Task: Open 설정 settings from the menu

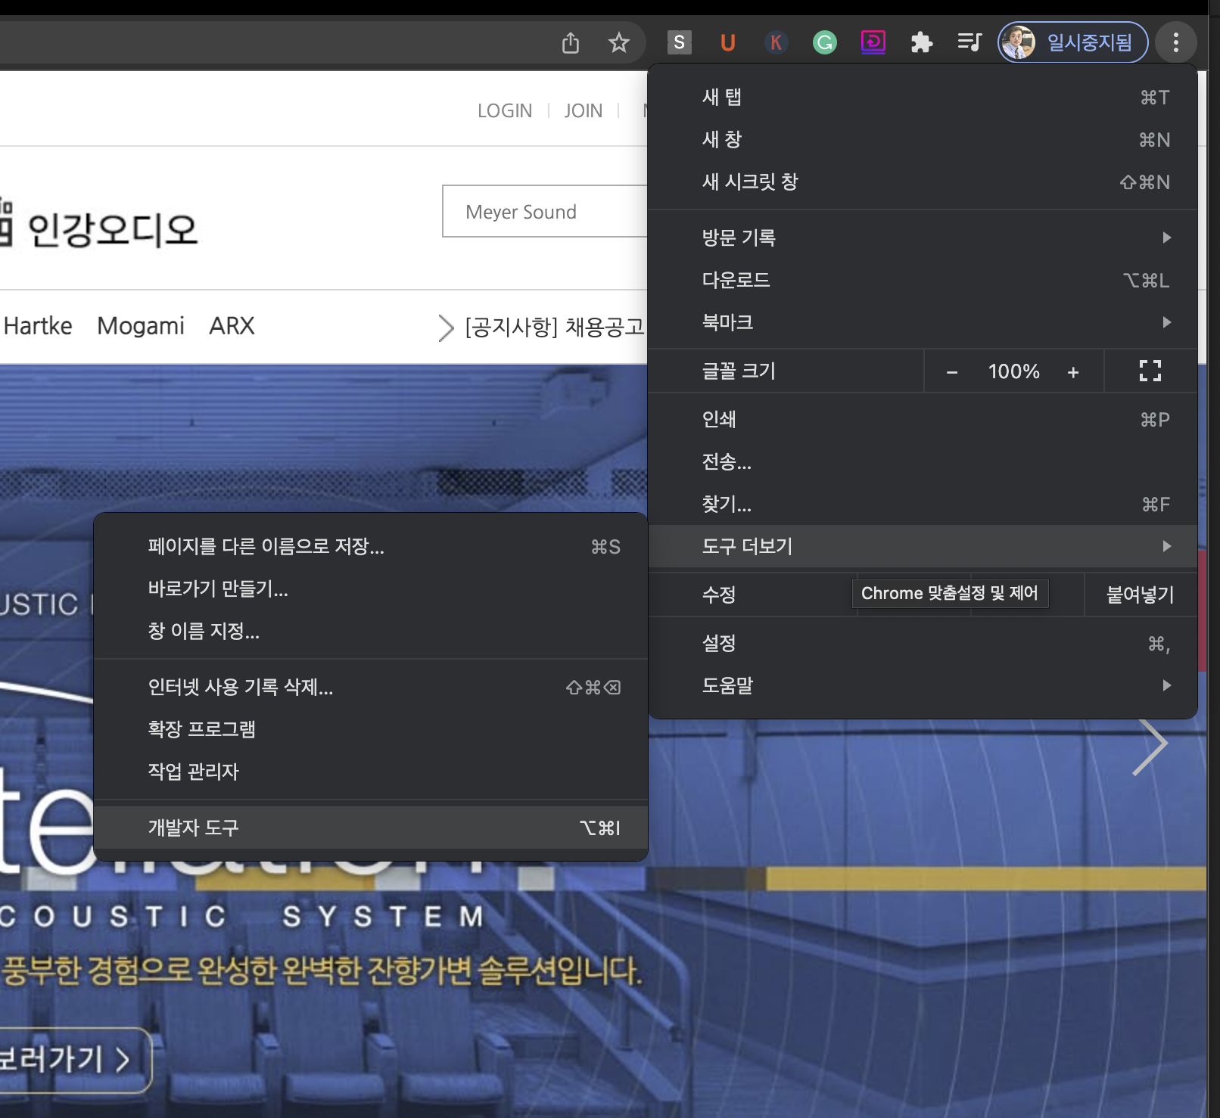Action: point(923,643)
